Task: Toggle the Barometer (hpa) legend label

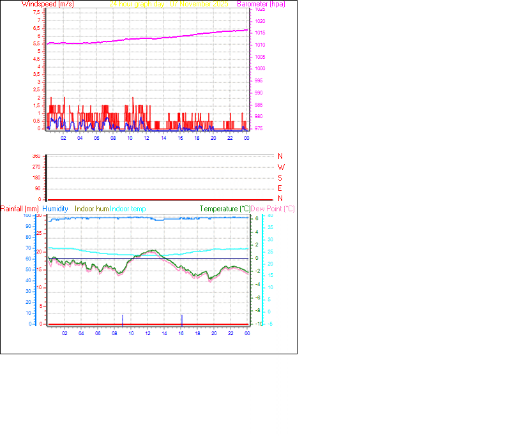Action: [260, 4]
